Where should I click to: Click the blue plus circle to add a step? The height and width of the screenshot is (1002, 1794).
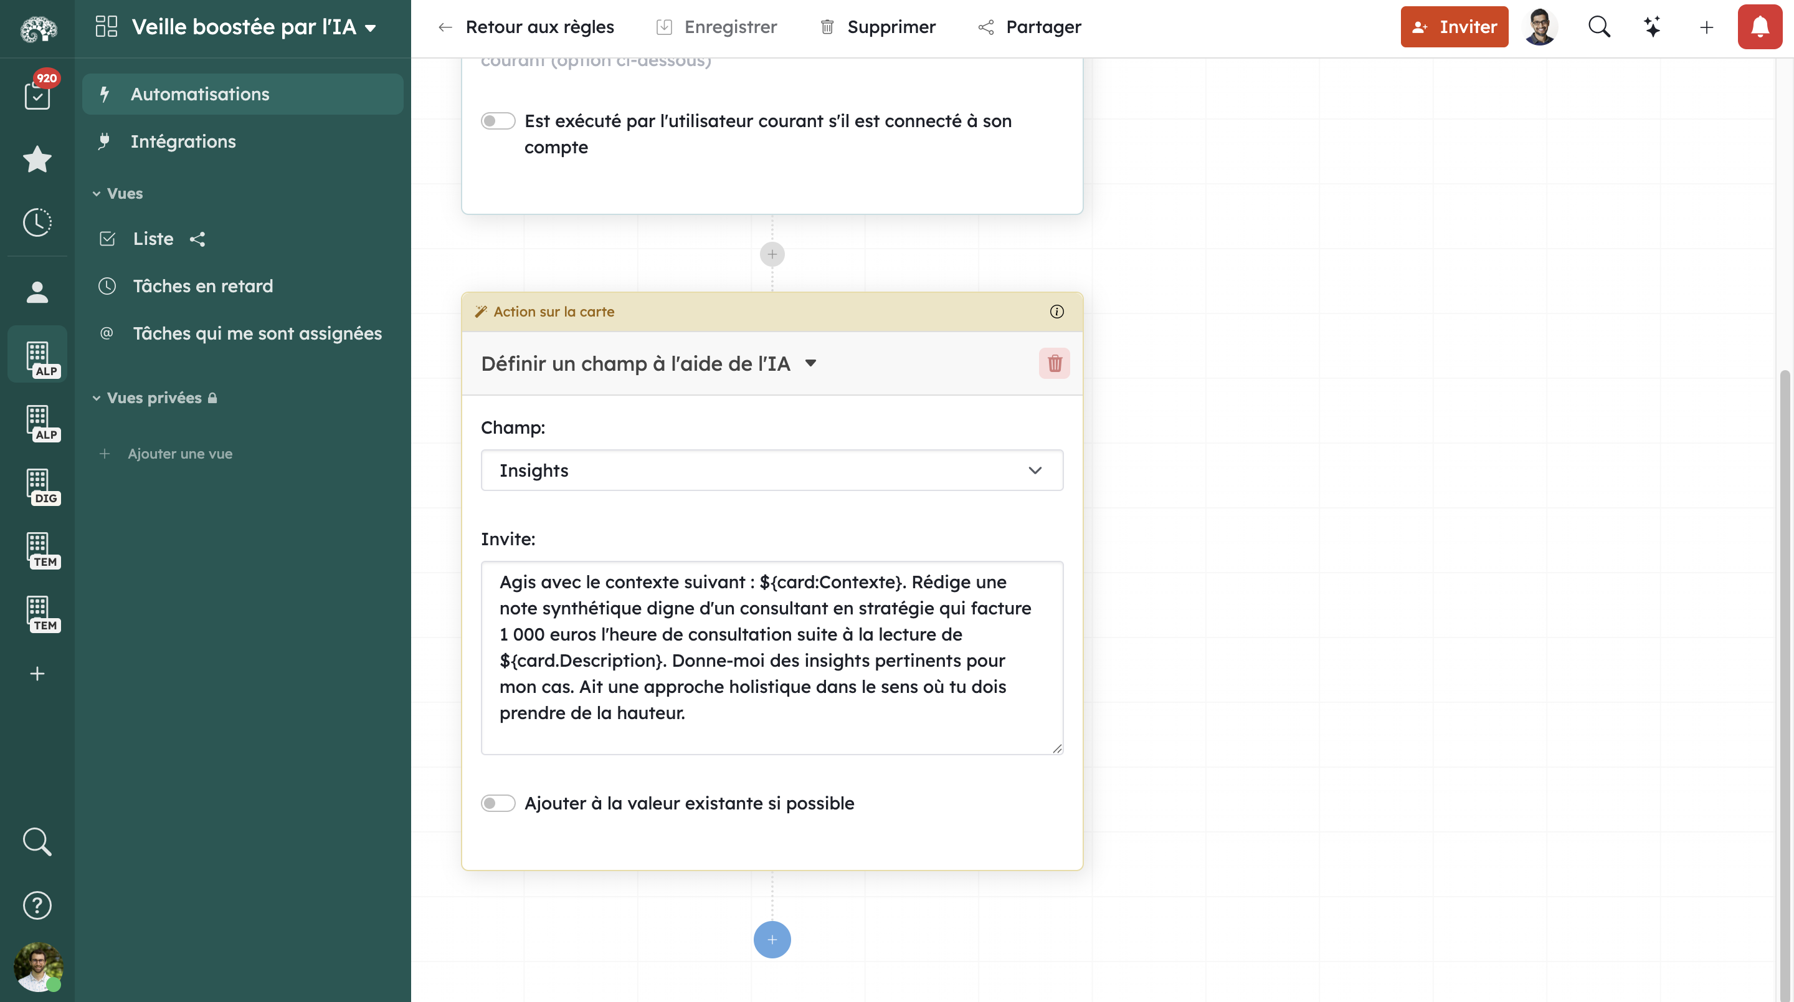pos(772,939)
